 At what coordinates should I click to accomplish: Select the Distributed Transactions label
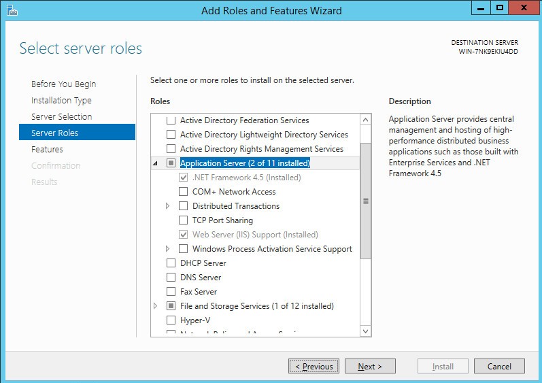(236, 206)
